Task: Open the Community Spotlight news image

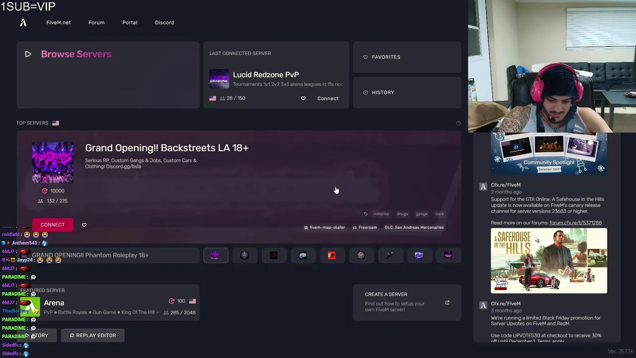Action: [x=549, y=153]
